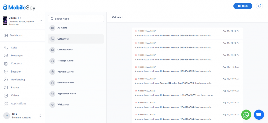
Task: Select Wifi Alerts in the alerts list
Action: pos(63,105)
